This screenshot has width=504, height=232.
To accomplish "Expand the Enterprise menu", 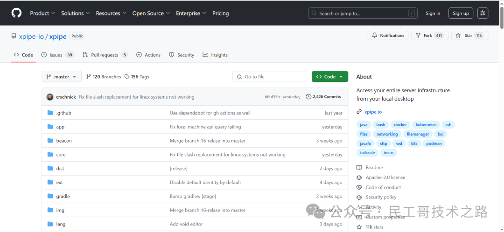I will pyautogui.click(x=191, y=13).
